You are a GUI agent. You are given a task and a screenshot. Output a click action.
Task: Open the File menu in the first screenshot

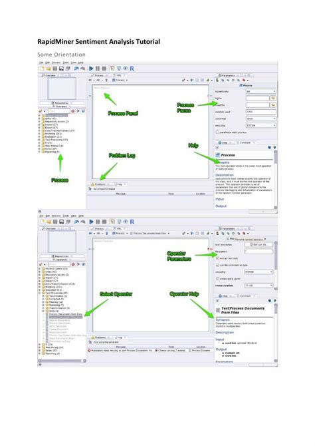click(41, 63)
